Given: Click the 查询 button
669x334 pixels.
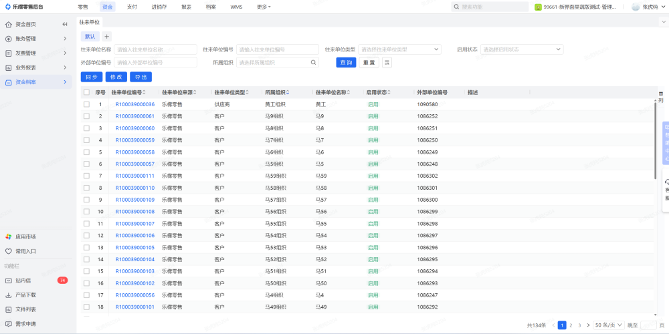Looking at the screenshot, I should tap(346, 62).
